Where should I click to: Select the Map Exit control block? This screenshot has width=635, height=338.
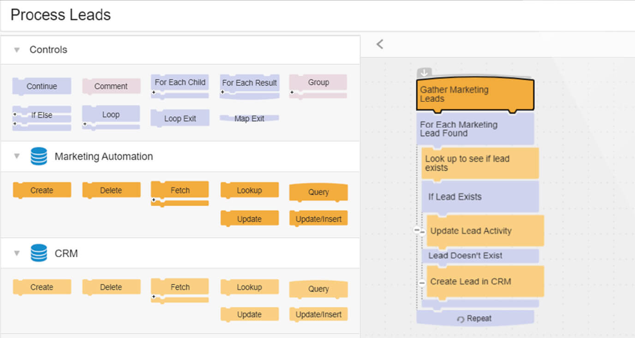pos(249,118)
